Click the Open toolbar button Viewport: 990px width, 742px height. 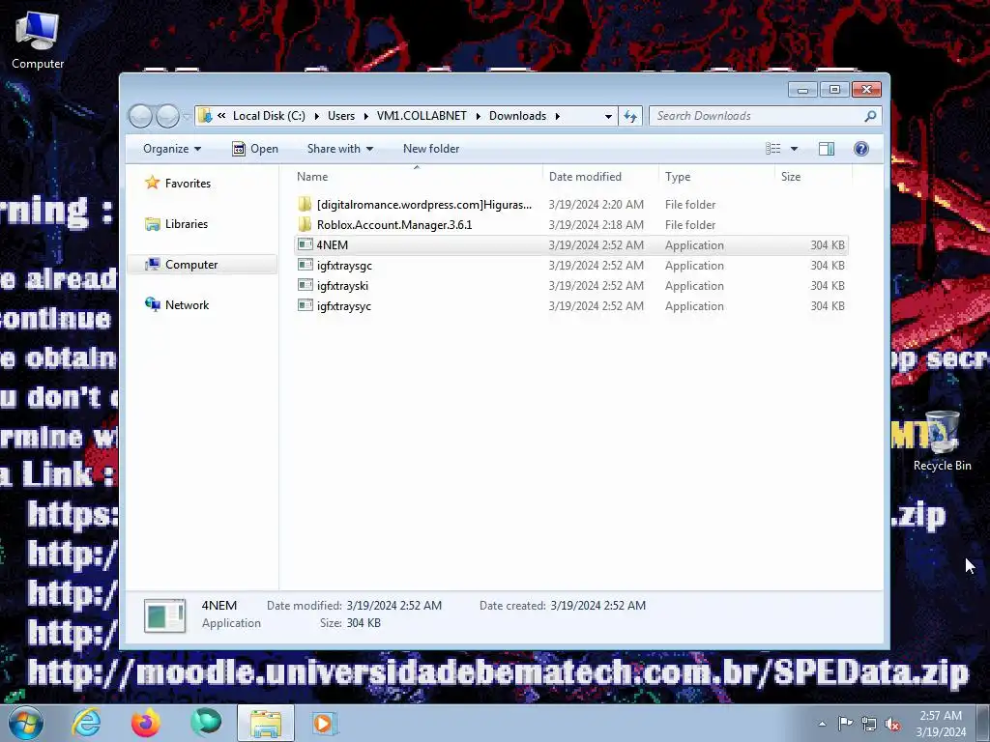click(255, 149)
